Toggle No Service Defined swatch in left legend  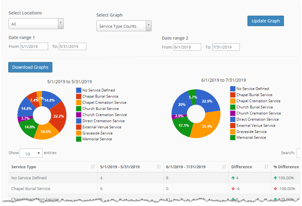(79, 90)
